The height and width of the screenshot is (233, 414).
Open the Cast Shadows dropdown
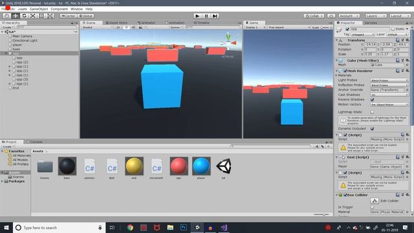389,94
